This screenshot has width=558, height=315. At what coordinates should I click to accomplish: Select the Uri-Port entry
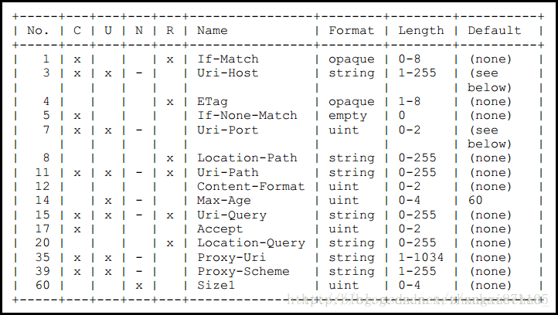coord(228,130)
